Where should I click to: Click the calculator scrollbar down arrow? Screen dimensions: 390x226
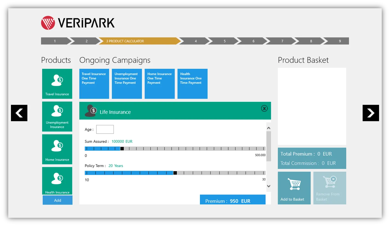pos(269,186)
